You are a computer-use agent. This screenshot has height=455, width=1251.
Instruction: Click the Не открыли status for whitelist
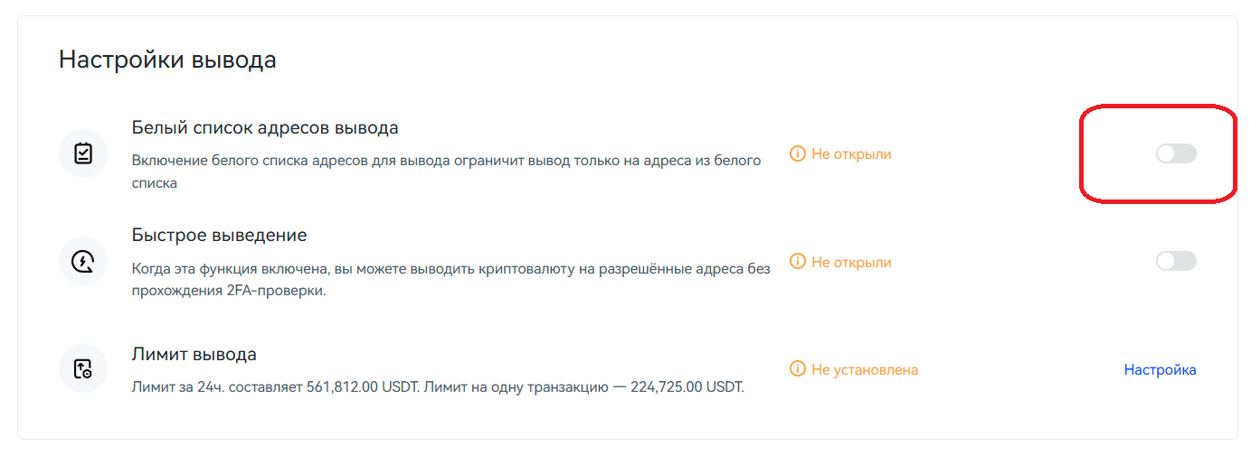[851, 154]
